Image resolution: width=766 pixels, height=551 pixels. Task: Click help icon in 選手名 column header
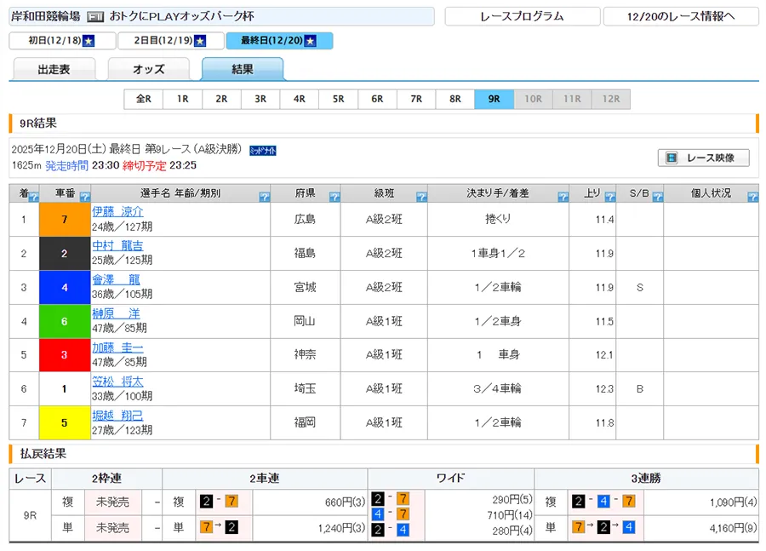(x=263, y=197)
